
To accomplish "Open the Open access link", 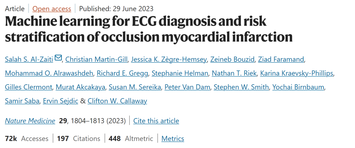I will coord(52,9).
